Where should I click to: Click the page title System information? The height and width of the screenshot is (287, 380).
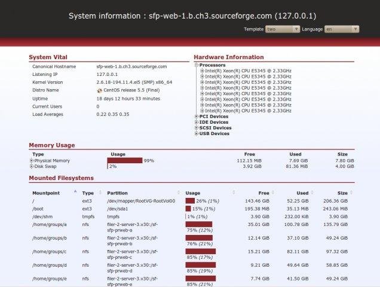(x=192, y=16)
